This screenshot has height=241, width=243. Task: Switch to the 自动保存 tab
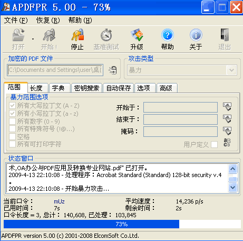pyautogui.click(x=119, y=88)
